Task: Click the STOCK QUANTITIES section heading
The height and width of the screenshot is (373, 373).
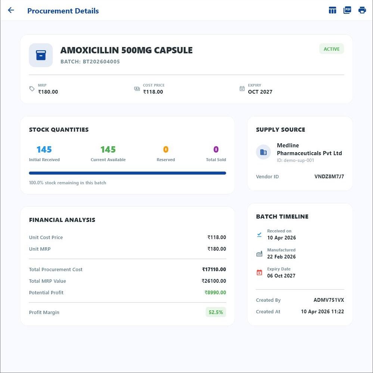Action: click(x=59, y=130)
